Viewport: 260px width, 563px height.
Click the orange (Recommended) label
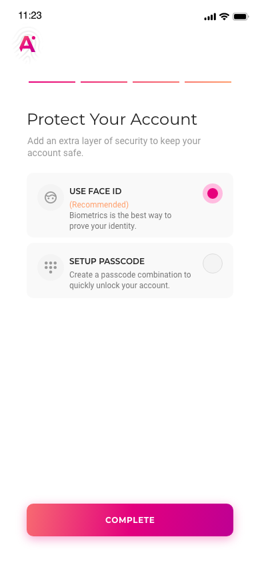point(99,205)
